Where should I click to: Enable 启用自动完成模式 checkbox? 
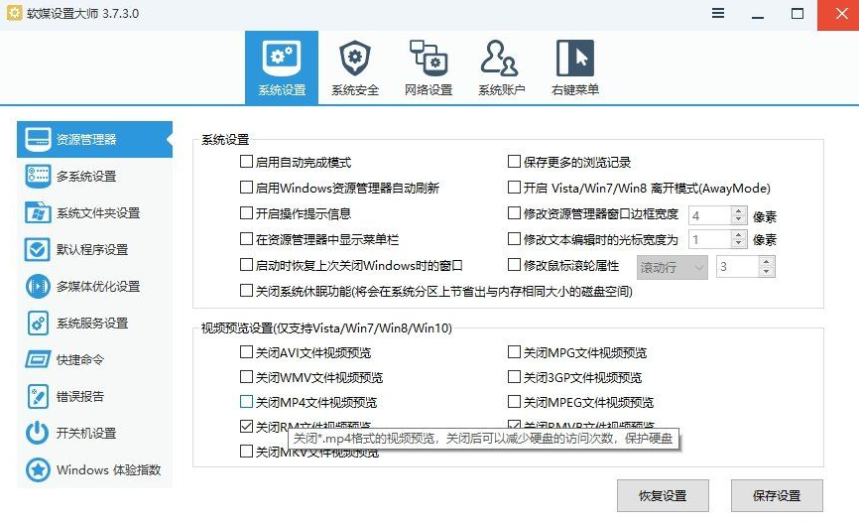coord(246,162)
